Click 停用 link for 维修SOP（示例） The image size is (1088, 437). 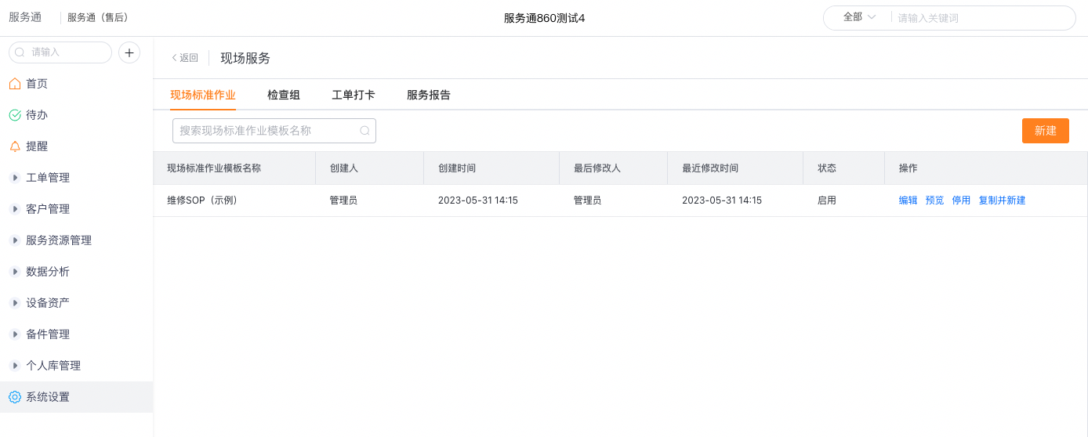tap(962, 200)
